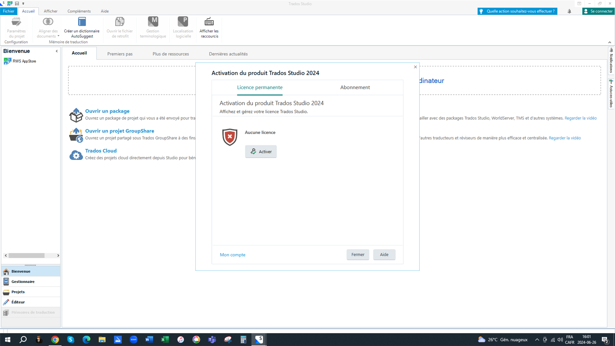Click the Ouvrir un projet GroupShare icon
Screen dimensions: 615x346
pyautogui.click(x=76, y=135)
